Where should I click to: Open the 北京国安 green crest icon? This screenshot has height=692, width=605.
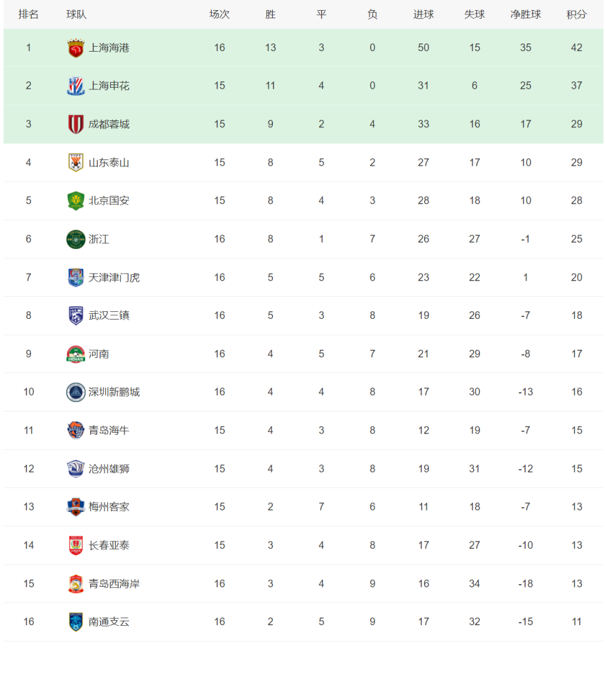(76, 201)
